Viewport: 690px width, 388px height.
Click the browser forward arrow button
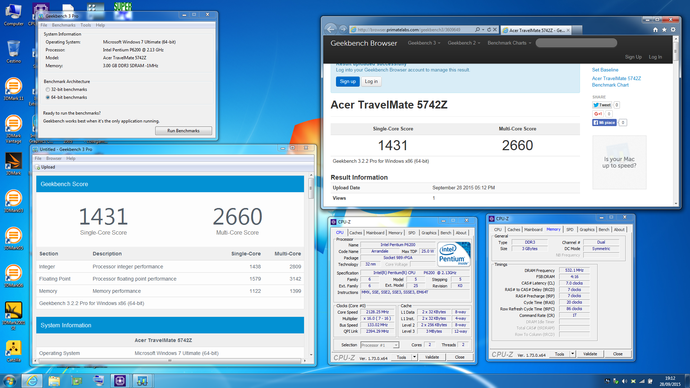coord(343,29)
